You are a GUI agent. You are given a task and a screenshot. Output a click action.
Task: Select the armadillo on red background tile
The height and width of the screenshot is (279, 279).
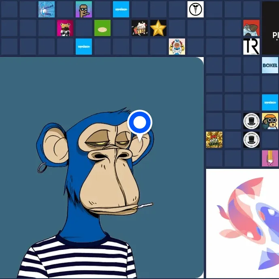pos(251,28)
